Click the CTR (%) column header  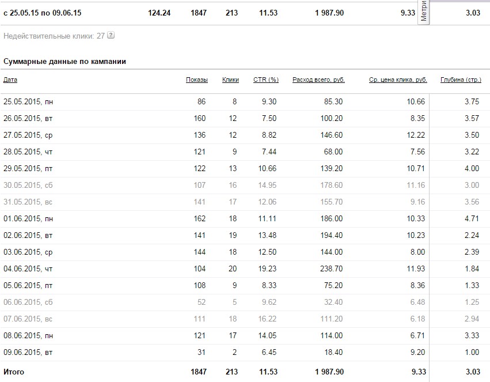tap(265, 80)
